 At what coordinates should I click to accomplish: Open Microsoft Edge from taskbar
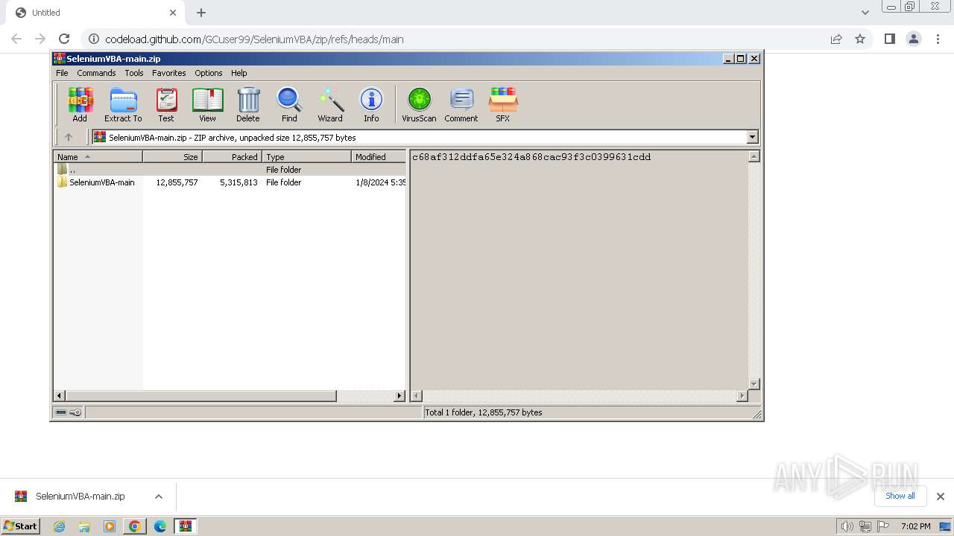tap(159, 526)
